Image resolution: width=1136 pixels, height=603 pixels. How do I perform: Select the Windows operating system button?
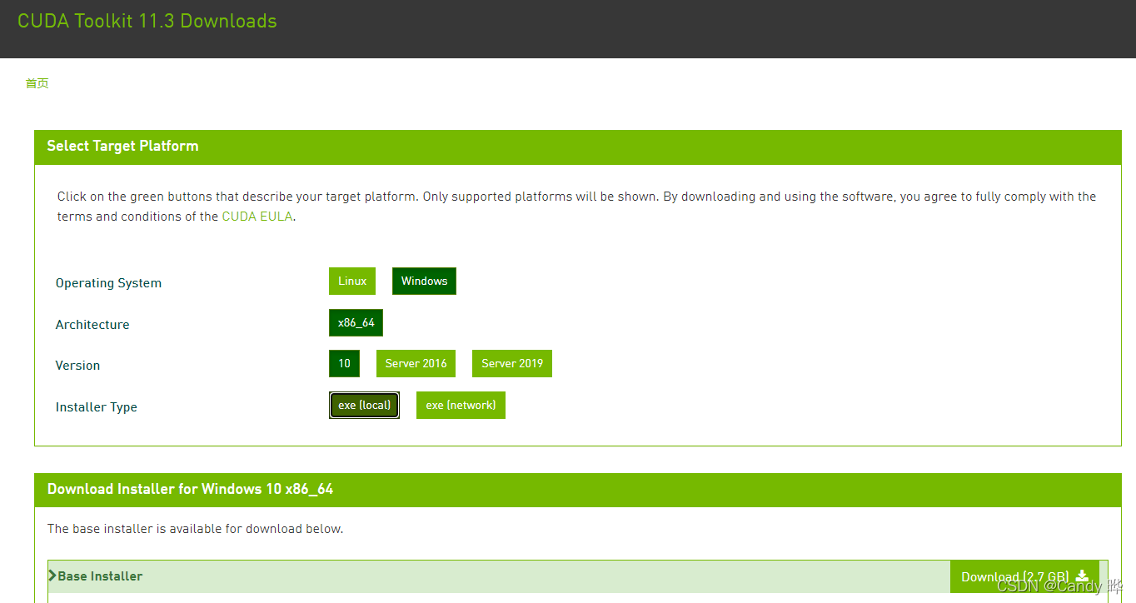(424, 281)
